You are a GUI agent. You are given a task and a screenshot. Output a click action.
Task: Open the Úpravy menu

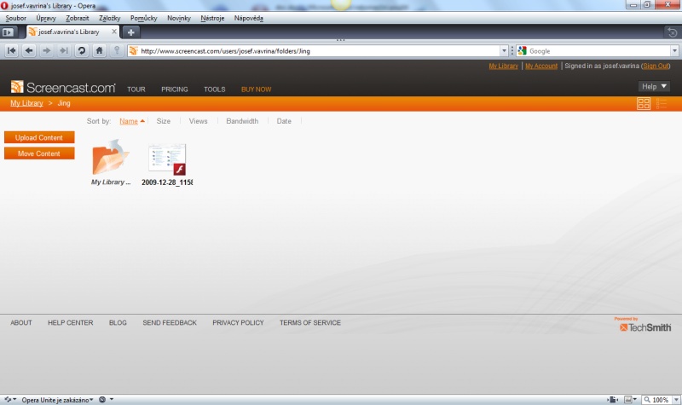pos(46,18)
